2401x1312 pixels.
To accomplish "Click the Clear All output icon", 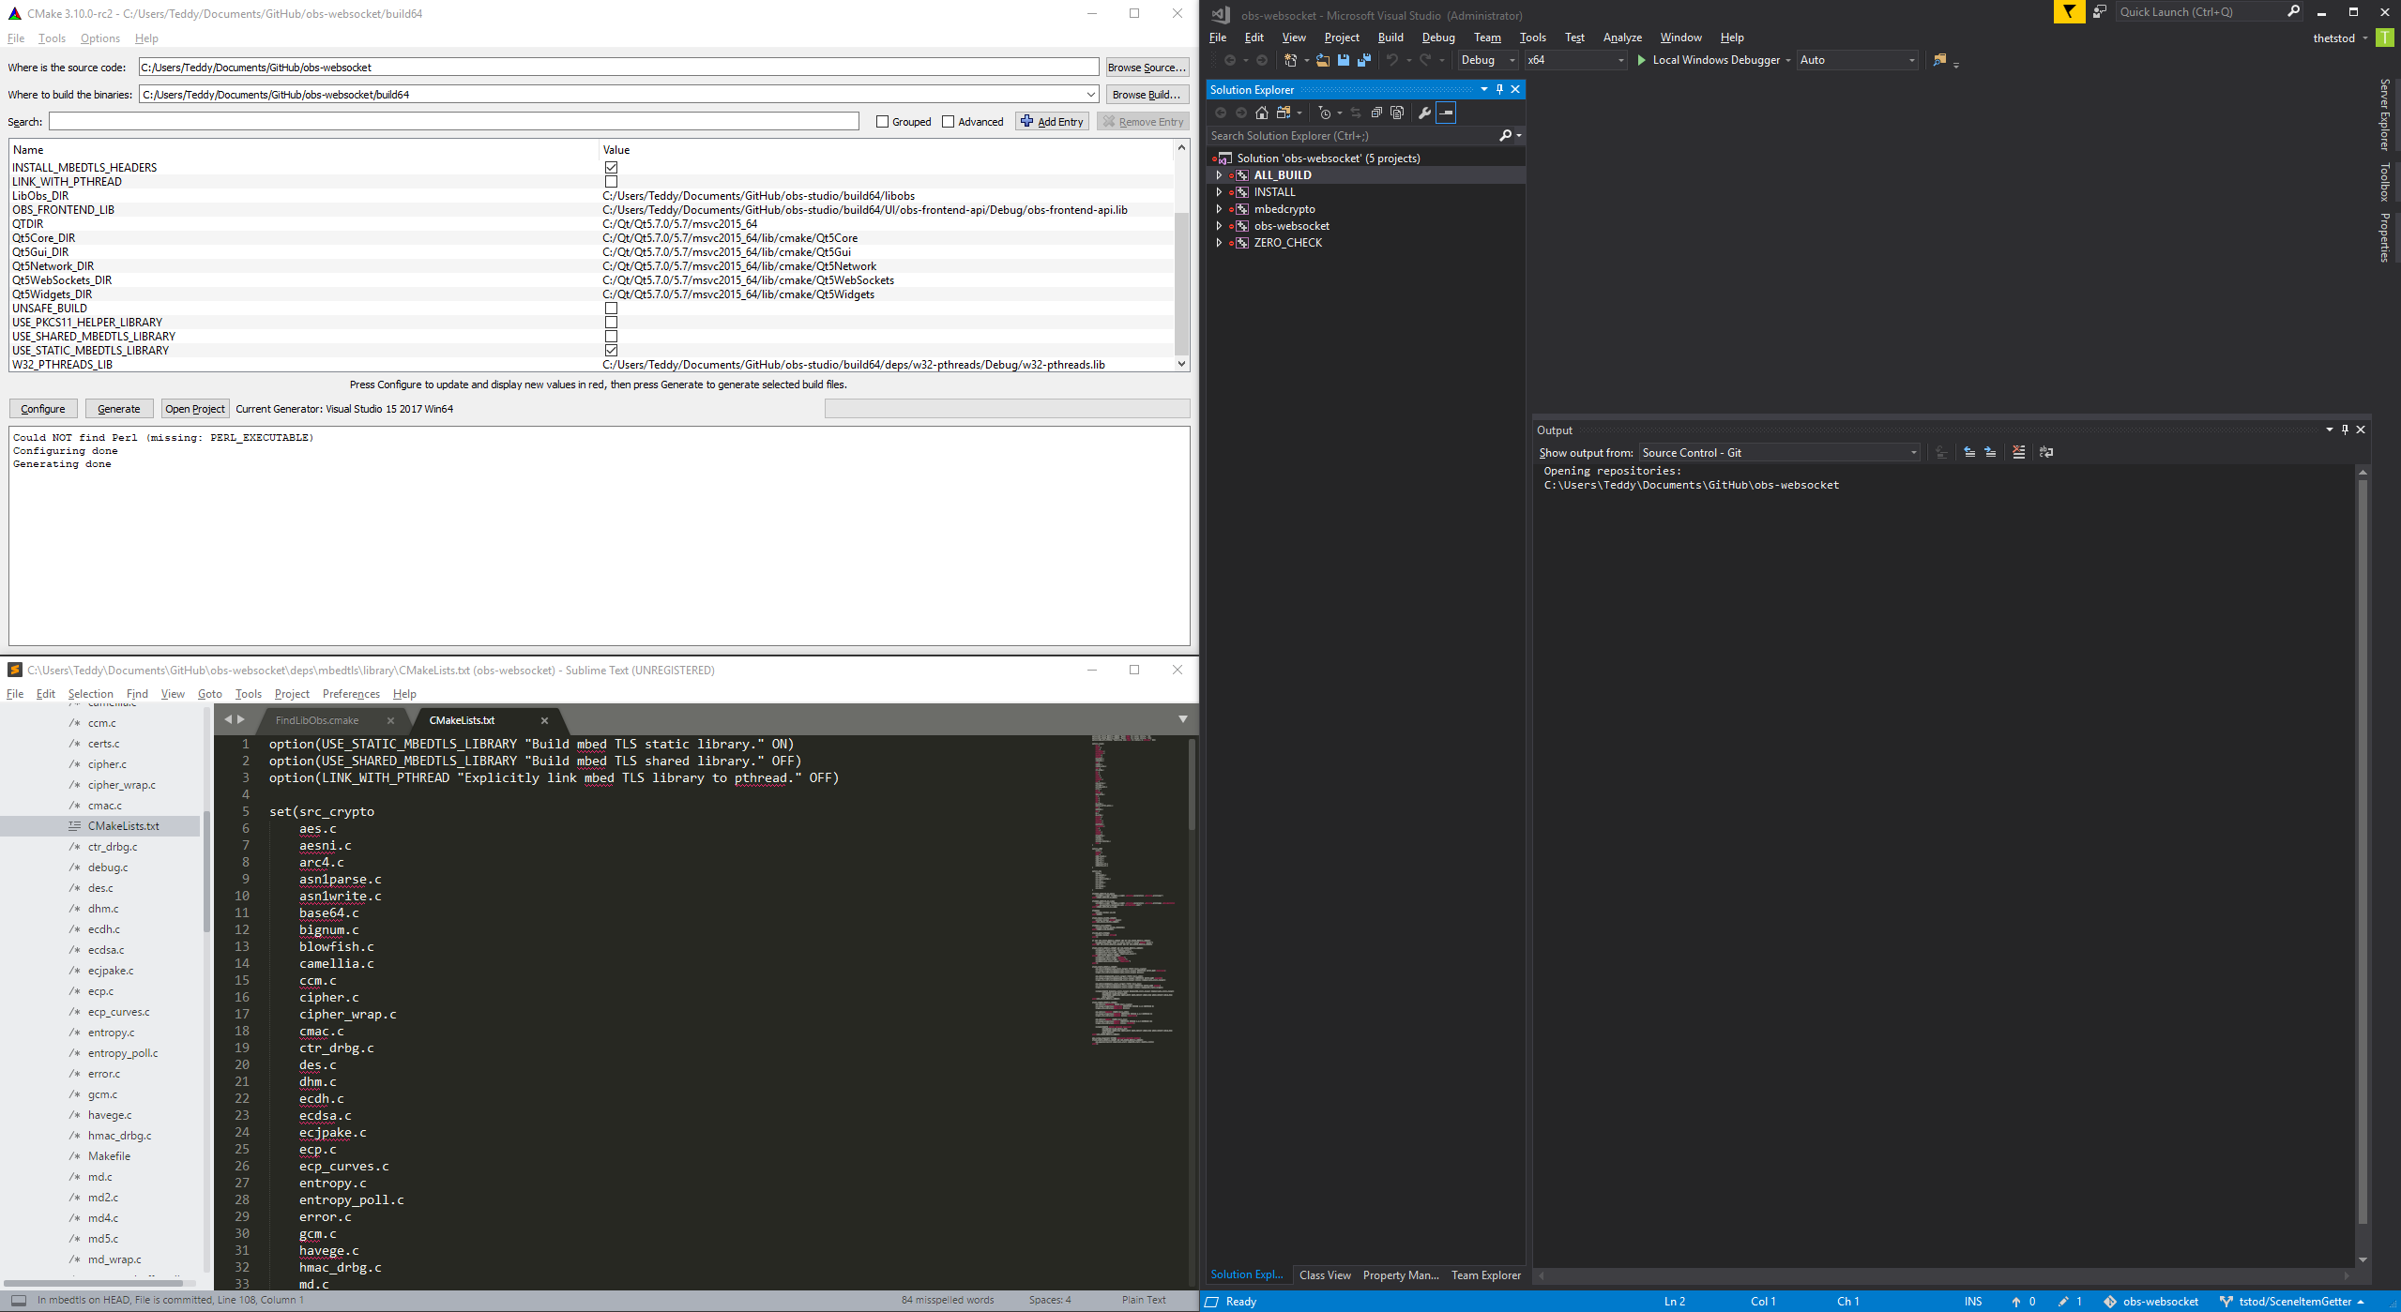I will pos(2018,452).
